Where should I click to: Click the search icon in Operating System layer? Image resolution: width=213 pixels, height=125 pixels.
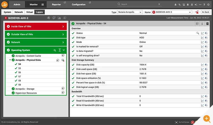click(x=55, y=50)
